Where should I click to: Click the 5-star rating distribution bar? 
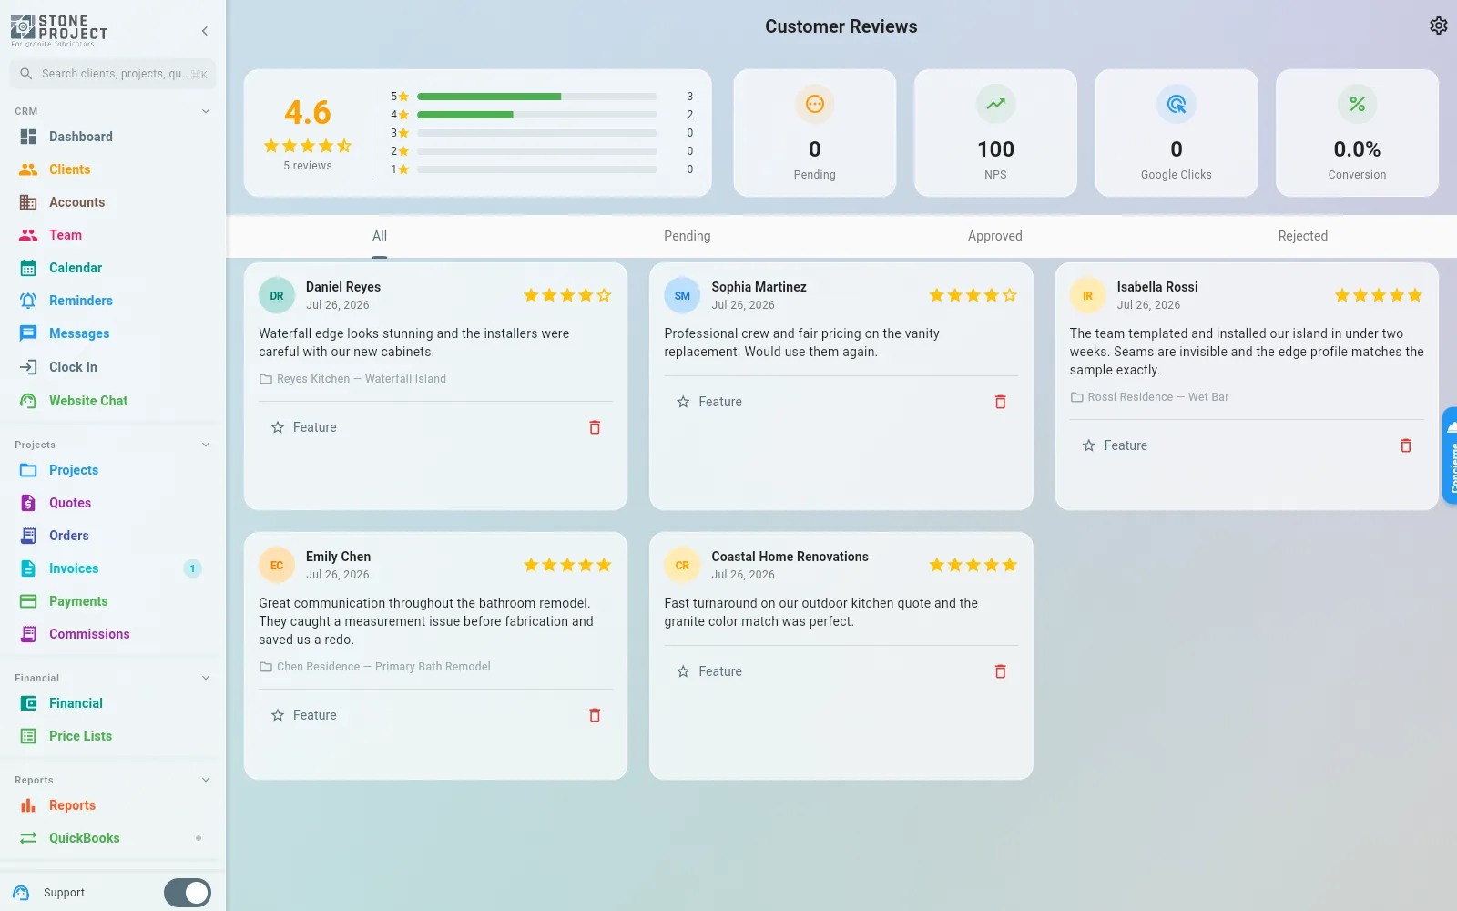(536, 97)
